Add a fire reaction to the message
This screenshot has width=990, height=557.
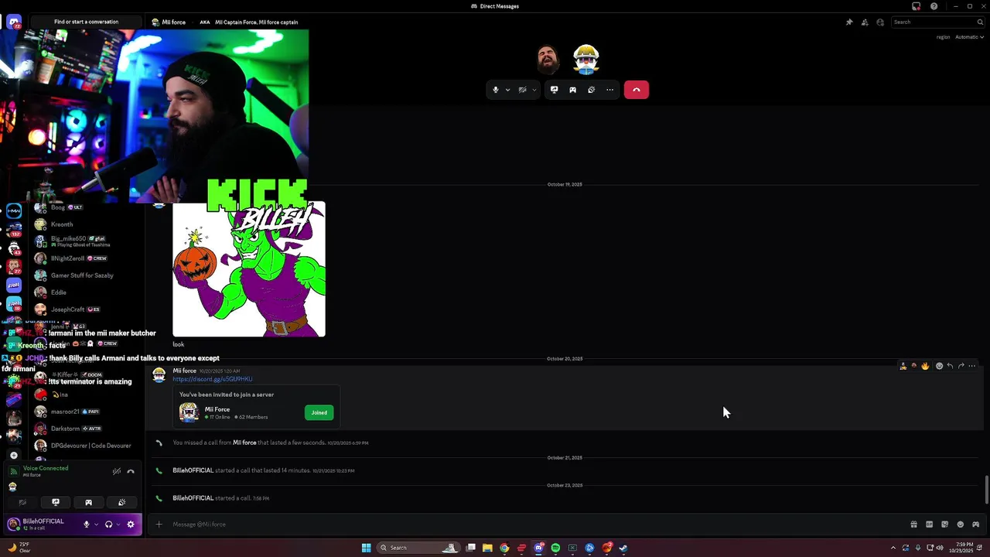925,366
